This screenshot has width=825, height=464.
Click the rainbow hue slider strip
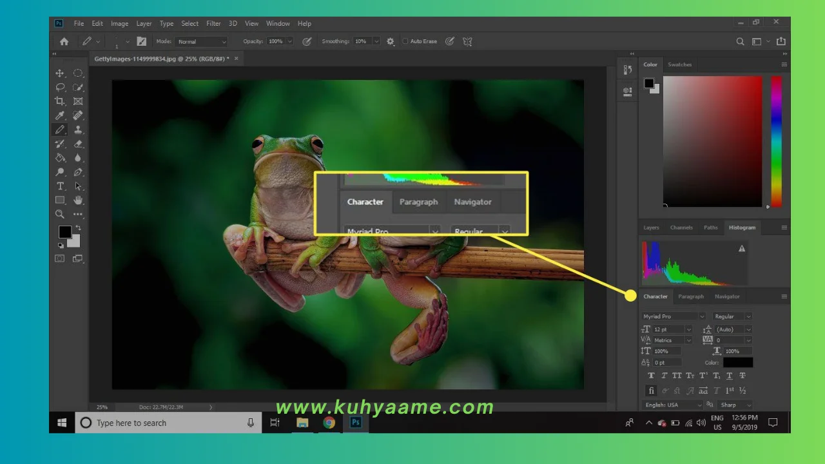click(x=777, y=141)
